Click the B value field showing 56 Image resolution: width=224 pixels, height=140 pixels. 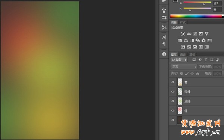pos(217,10)
